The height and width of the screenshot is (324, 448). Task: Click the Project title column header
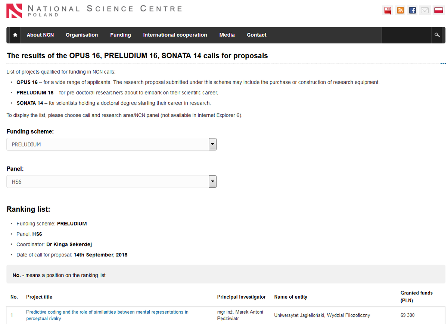click(x=39, y=297)
